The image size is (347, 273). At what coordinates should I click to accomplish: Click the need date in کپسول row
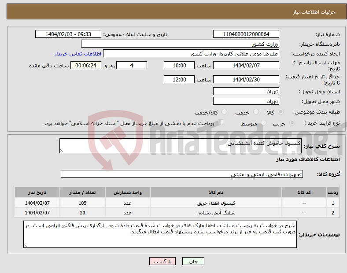37,203
